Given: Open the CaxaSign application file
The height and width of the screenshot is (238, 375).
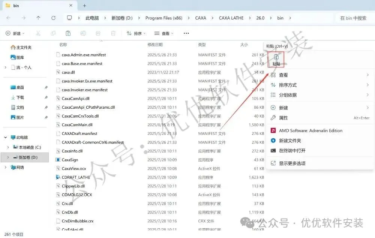Looking at the screenshot, I should pyautogui.click(x=70, y=160).
